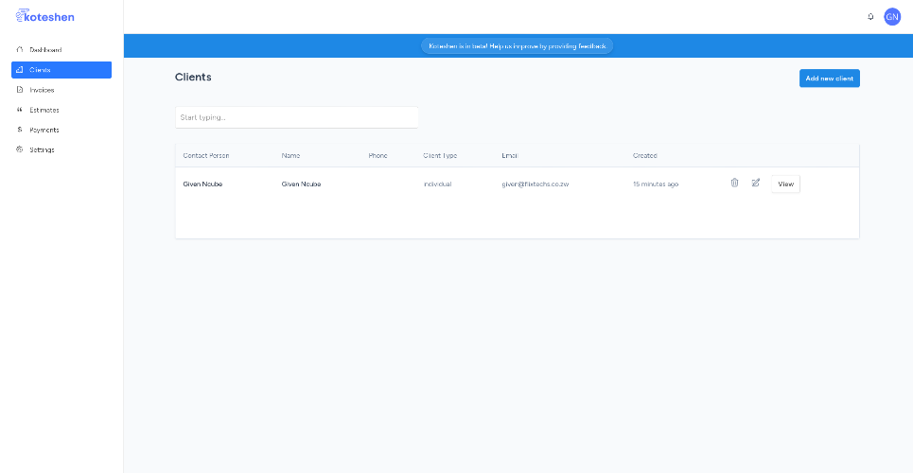Screen dimensions: 913x473
Task: View client Given Ncube details
Action: click(785, 184)
